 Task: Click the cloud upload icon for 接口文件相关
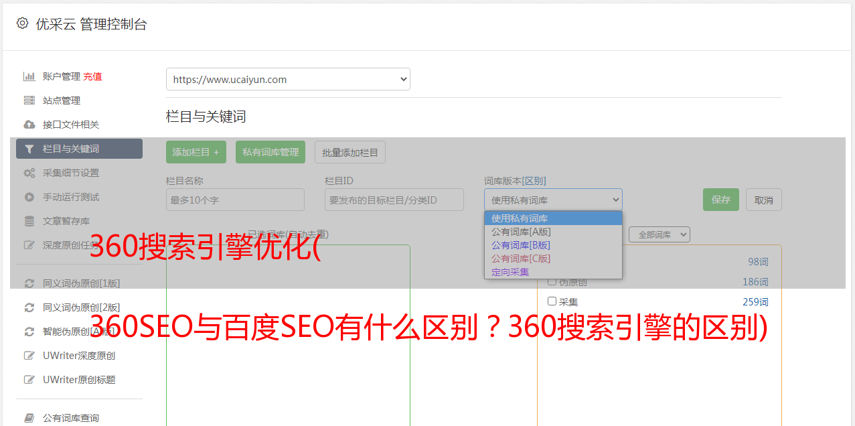pos(29,125)
